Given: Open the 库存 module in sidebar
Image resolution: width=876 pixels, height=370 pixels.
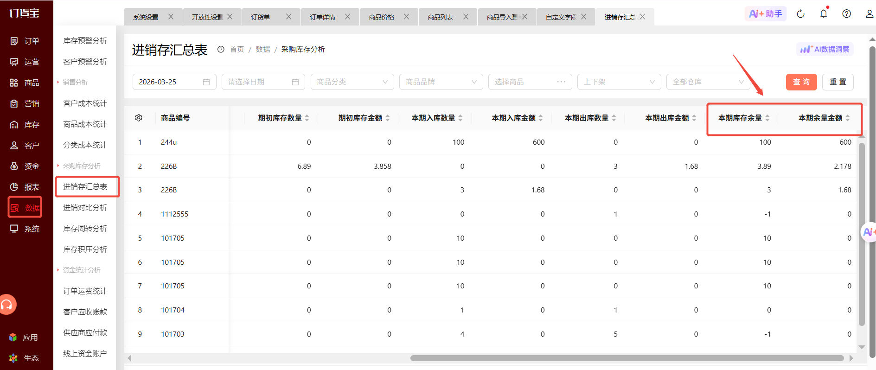Looking at the screenshot, I should coord(25,125).
